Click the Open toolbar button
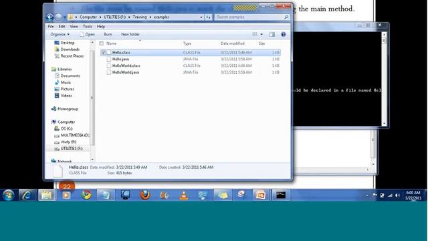The width and height of the screenshot is (428, 241). (x=87, y=34)
